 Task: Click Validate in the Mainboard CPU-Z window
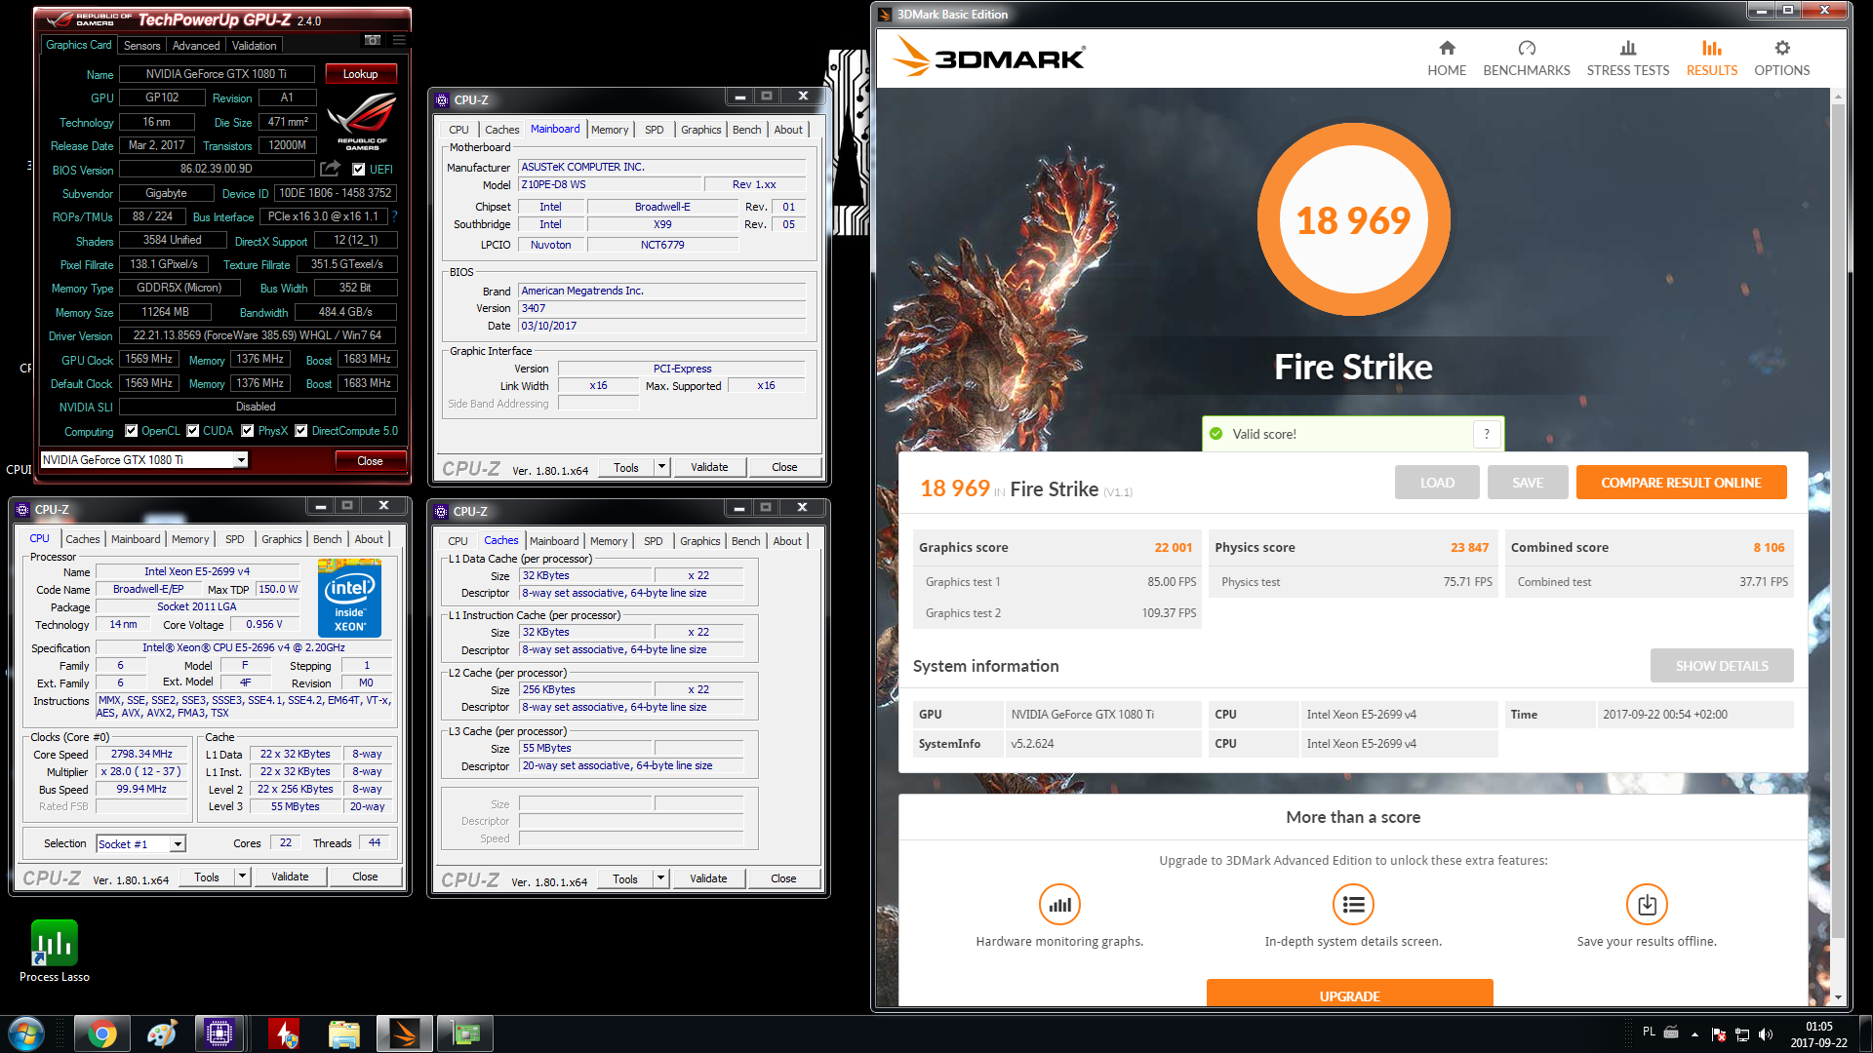pyautogui.click(x=709, y=467)
